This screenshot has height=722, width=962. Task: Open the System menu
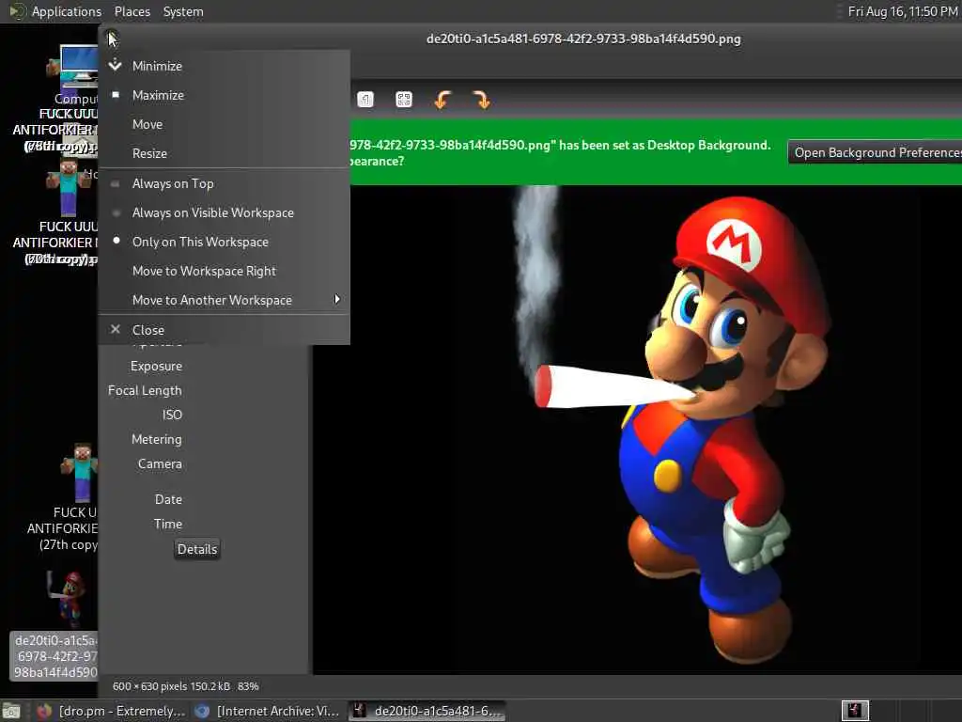[x=183, y=11]
